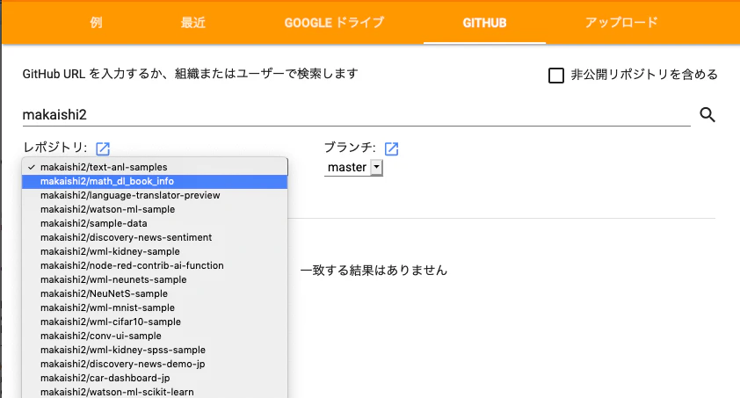Choose makaishi2/discovery-news-sentiment option

click(x=155, y=238)
